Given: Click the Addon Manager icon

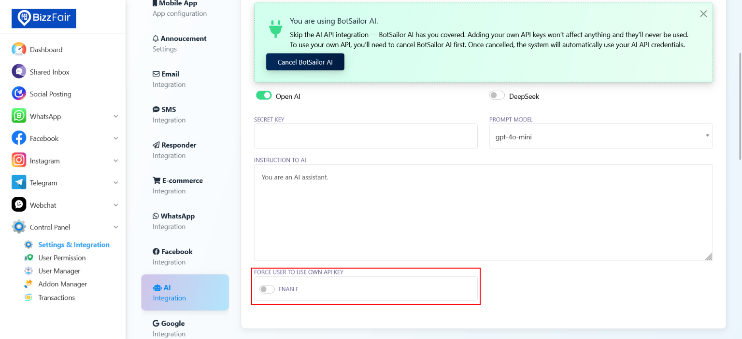Looking at the screenshot, I should 29,284.
